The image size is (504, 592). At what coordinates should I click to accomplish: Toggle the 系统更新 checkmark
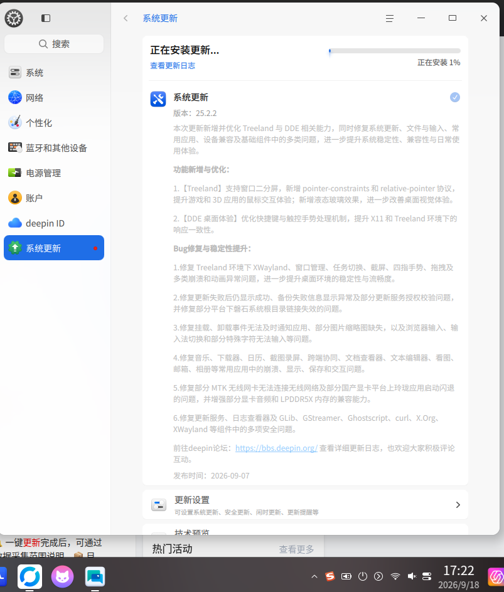(455, 97)
